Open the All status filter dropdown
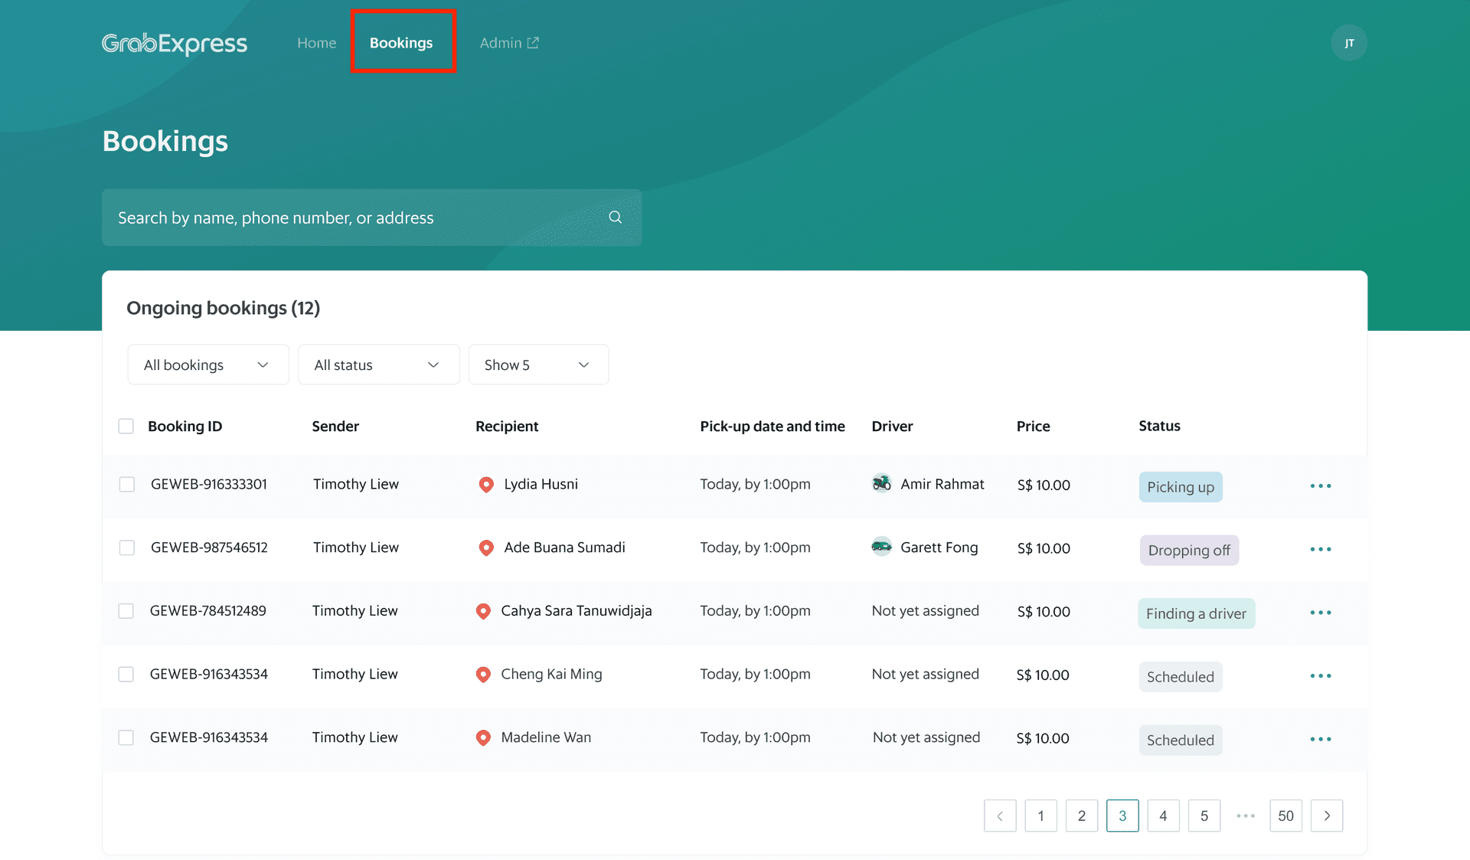1470x860 pixels. (x=378, y=365)
